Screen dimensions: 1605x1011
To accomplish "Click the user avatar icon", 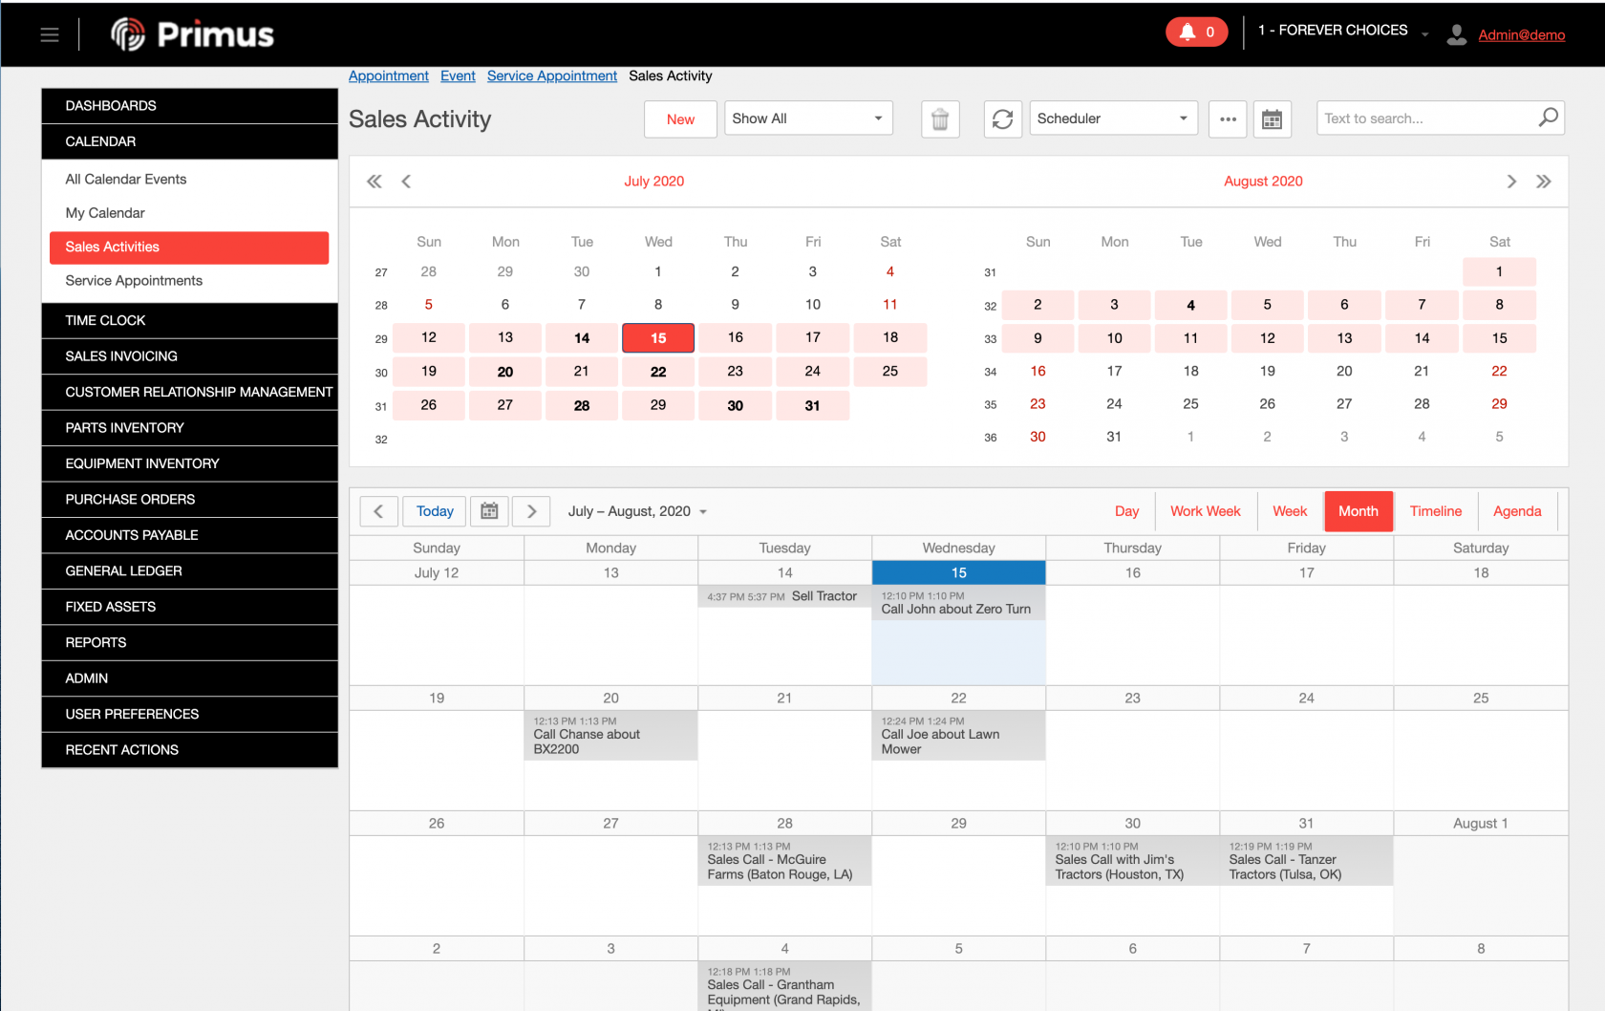I will (x=1456, y=34).
